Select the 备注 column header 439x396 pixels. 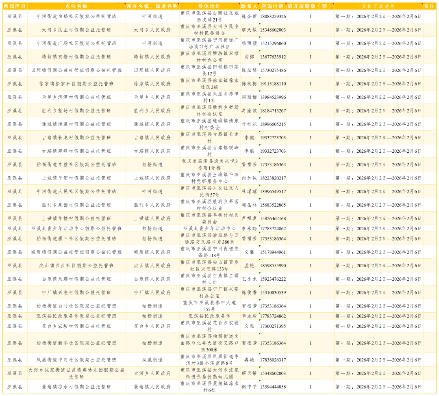(x=429, y=6)
